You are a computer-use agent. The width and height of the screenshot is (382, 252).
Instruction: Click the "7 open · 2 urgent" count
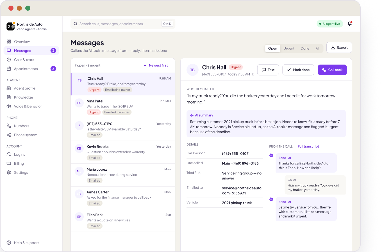click(x=87, y=65)
